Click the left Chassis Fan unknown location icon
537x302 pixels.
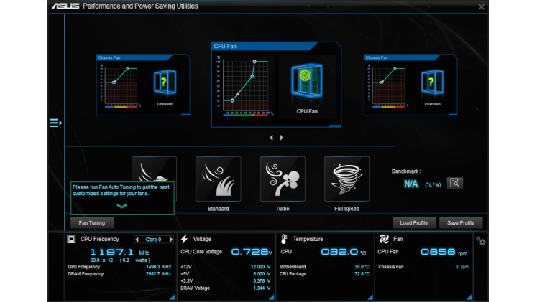[x=165, y=82]
